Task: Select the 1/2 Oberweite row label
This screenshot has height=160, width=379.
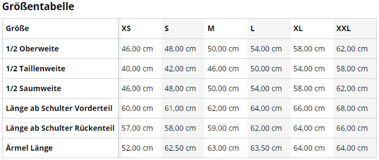Action: pos(32,49)
